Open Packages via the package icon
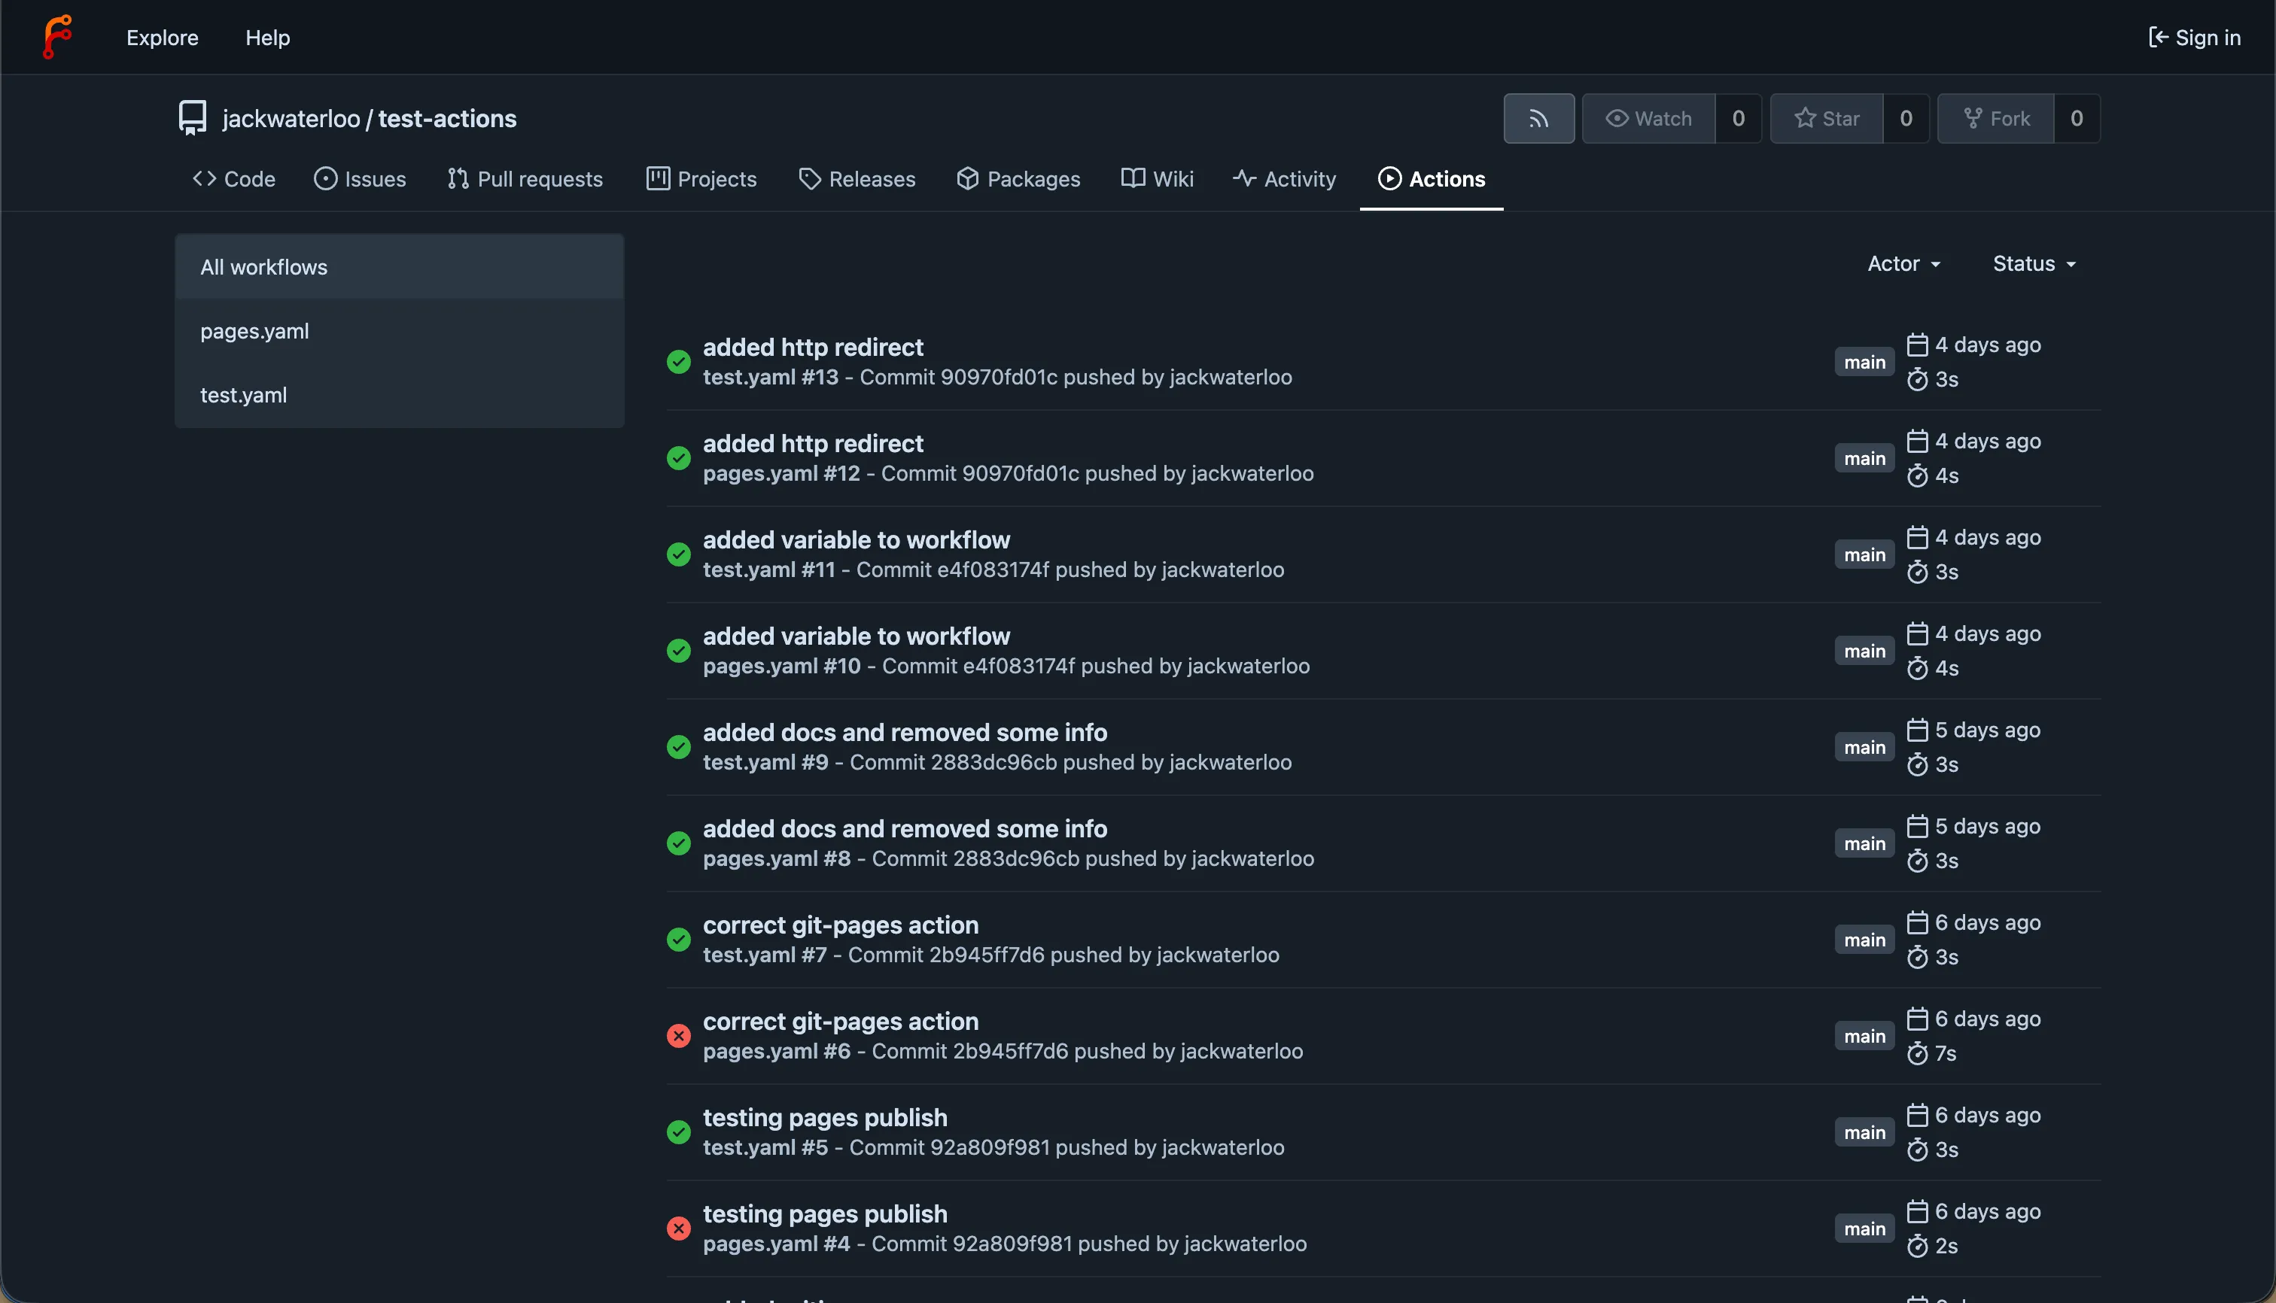This screenshot has height=1303, width=2276. [1018, 179]
